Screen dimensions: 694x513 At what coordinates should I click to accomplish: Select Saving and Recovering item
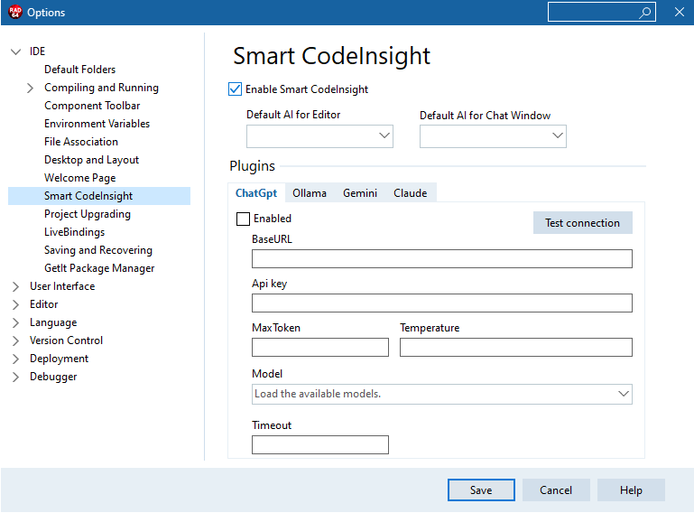click(x=98, y=250)
